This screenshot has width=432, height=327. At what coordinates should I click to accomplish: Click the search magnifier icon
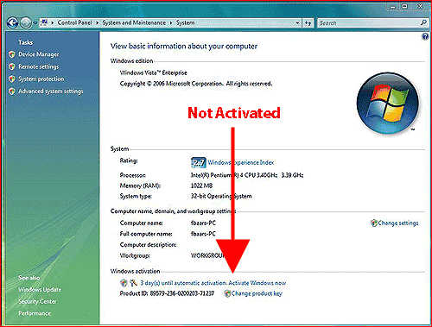point(423,22)
